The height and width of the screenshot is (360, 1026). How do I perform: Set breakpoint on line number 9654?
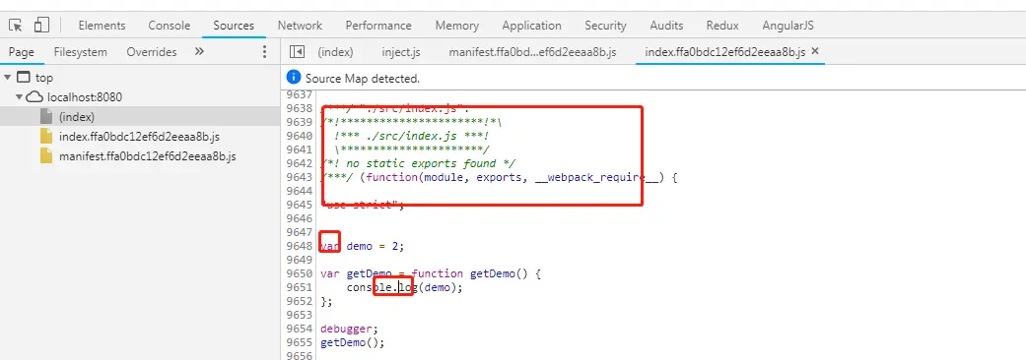coord(299,329)
